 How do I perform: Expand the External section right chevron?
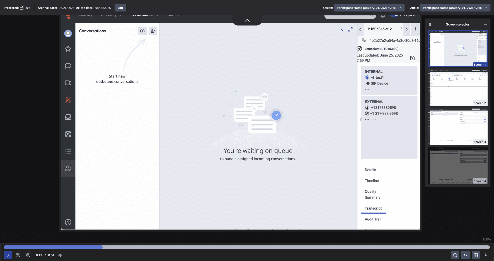381,130
